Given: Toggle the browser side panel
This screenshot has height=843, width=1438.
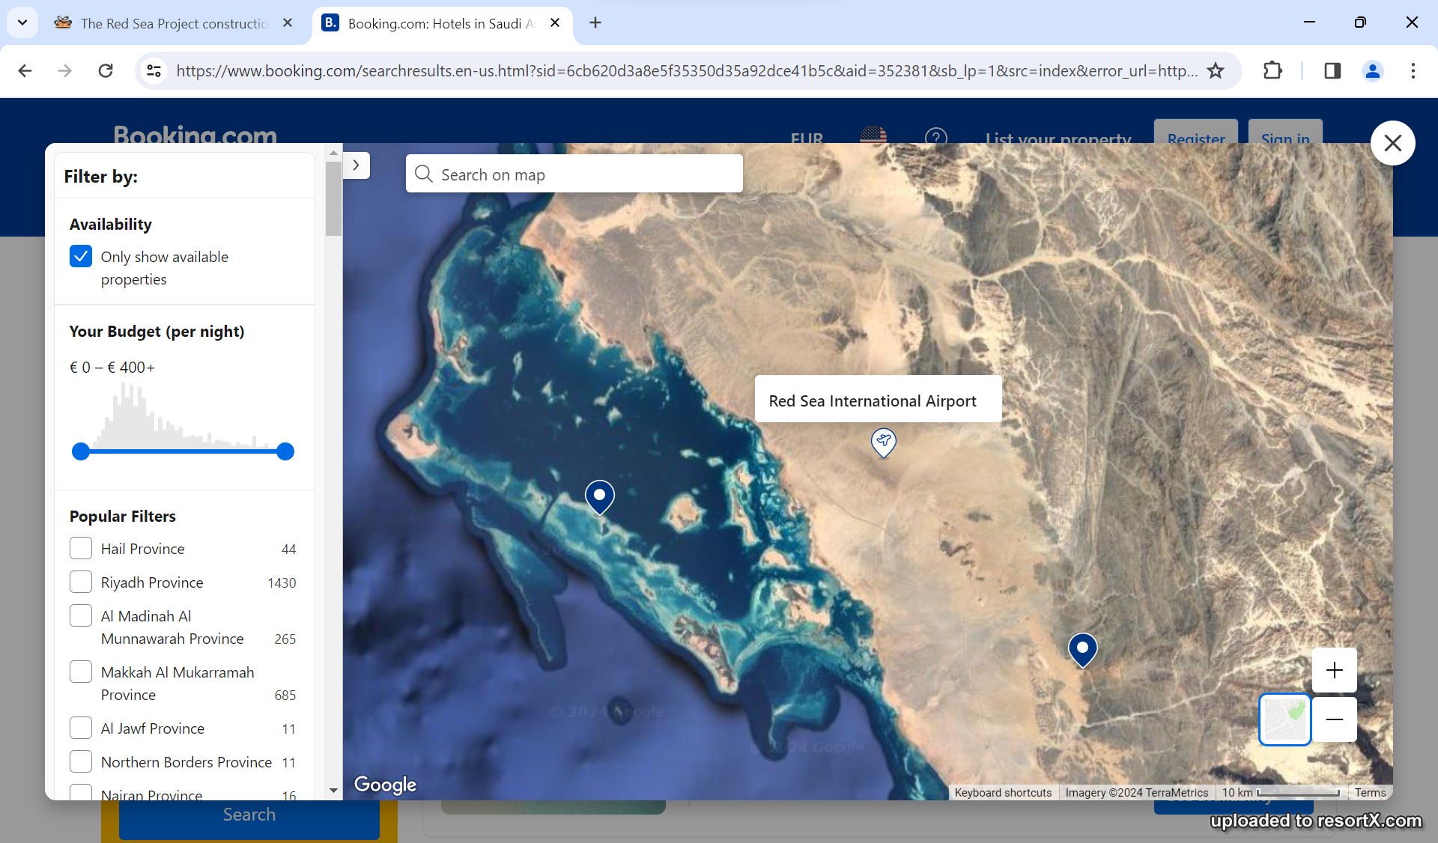Looking at the screenshot, I should (1332, 70).
